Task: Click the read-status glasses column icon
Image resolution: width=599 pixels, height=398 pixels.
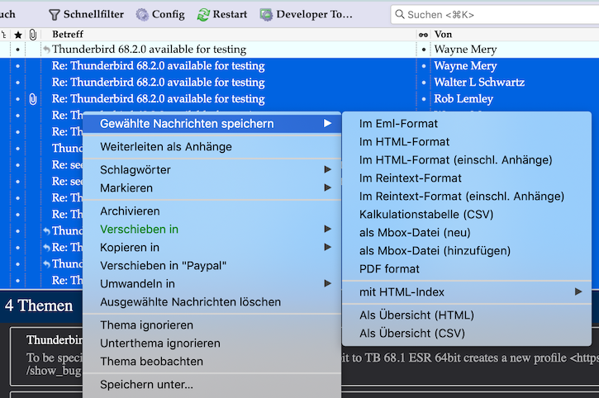Action: pyautogui.click(x=424, y=35)
